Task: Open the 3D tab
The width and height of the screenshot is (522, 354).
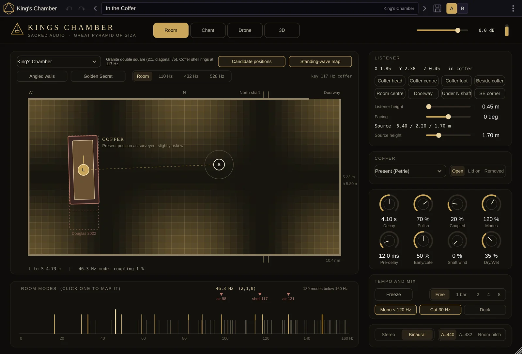Action: [282, 30]
